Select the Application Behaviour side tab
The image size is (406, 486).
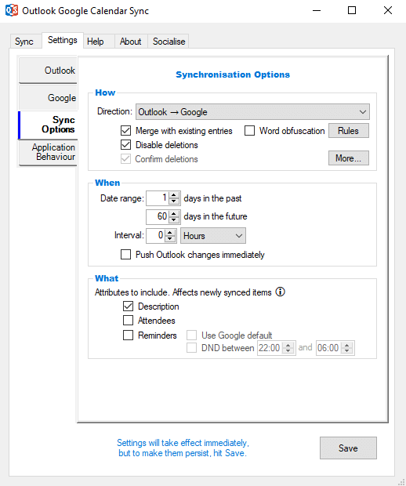tap(48, 152)
